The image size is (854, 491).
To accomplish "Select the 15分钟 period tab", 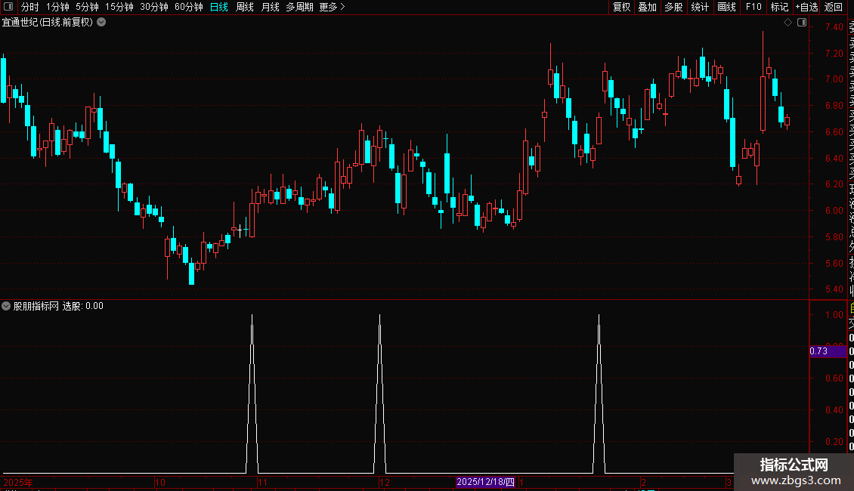I will tap(119, 7).
